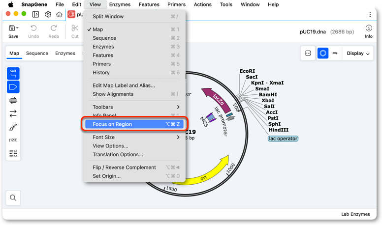This screenshot has height=225, width=382.
Task: Click the PstI enzyme site label
Action: click(x=273, y=118)
